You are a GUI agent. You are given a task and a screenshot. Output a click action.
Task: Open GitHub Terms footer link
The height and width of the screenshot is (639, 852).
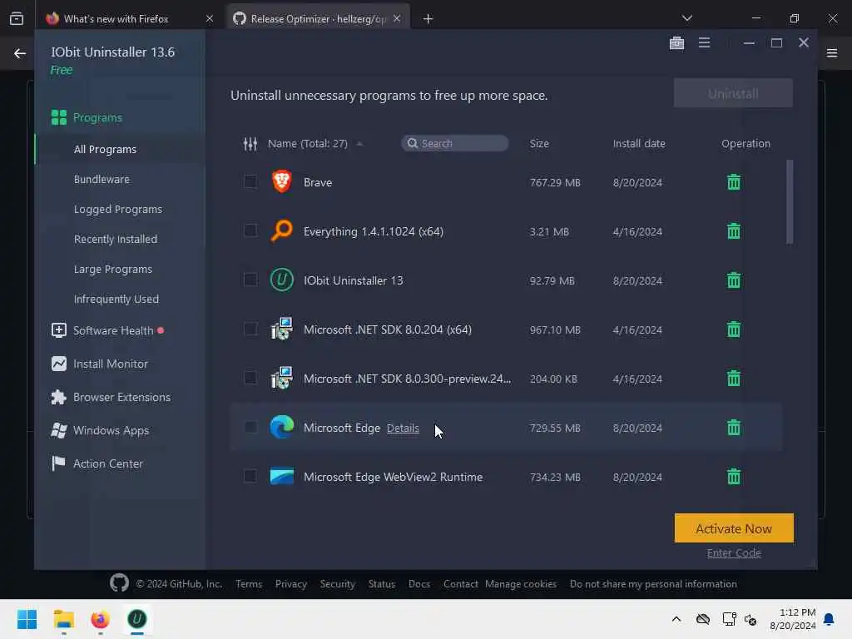pyautogui.click(x=249, y=583)
